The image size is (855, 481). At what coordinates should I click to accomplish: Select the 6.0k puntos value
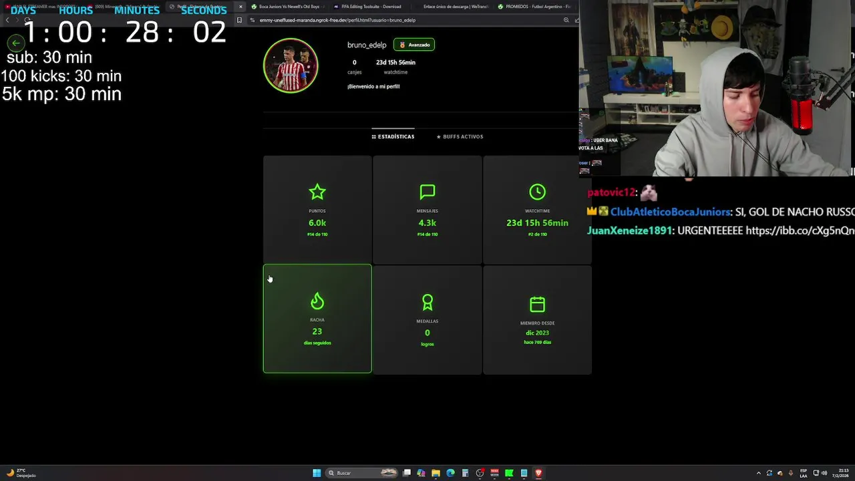[317, 222]
